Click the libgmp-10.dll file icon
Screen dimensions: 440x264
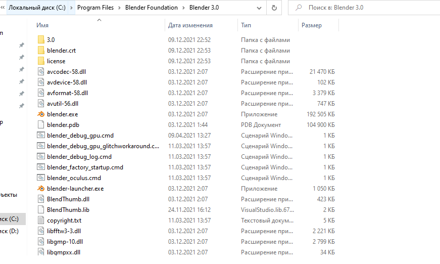pos(41,242)
